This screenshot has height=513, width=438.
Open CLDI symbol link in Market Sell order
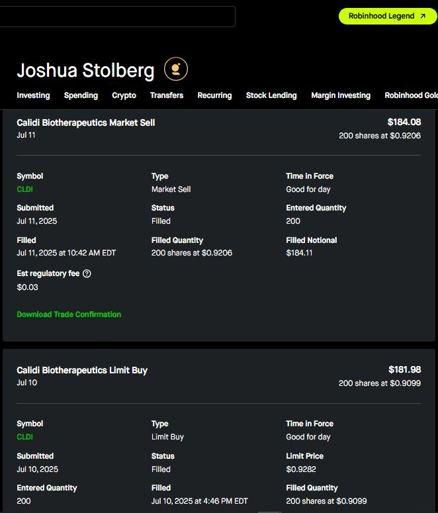(24, 189)
